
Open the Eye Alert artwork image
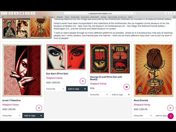tap(66, 57)
